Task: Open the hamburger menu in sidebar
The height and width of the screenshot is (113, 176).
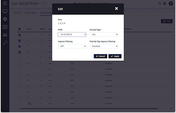Action: point(5,3)
